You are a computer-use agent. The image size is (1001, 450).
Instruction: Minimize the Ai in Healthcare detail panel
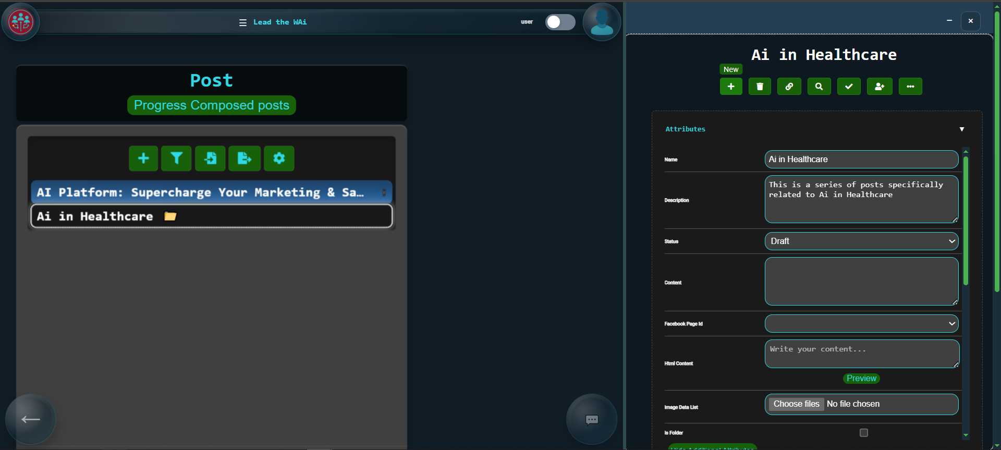[x=949, y=21]
